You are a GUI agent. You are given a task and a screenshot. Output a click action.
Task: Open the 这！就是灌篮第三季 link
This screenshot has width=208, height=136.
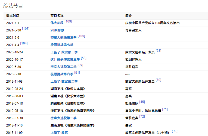click(x=65, y=60)
